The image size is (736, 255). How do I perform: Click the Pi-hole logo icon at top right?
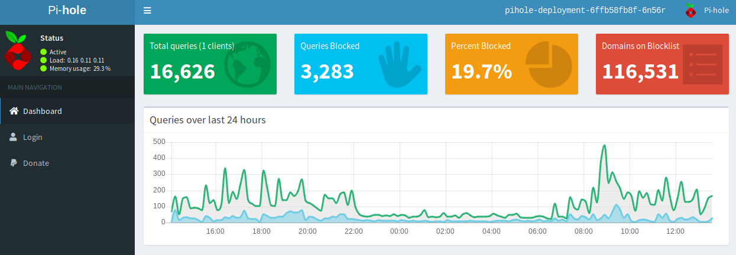point(689,10)
